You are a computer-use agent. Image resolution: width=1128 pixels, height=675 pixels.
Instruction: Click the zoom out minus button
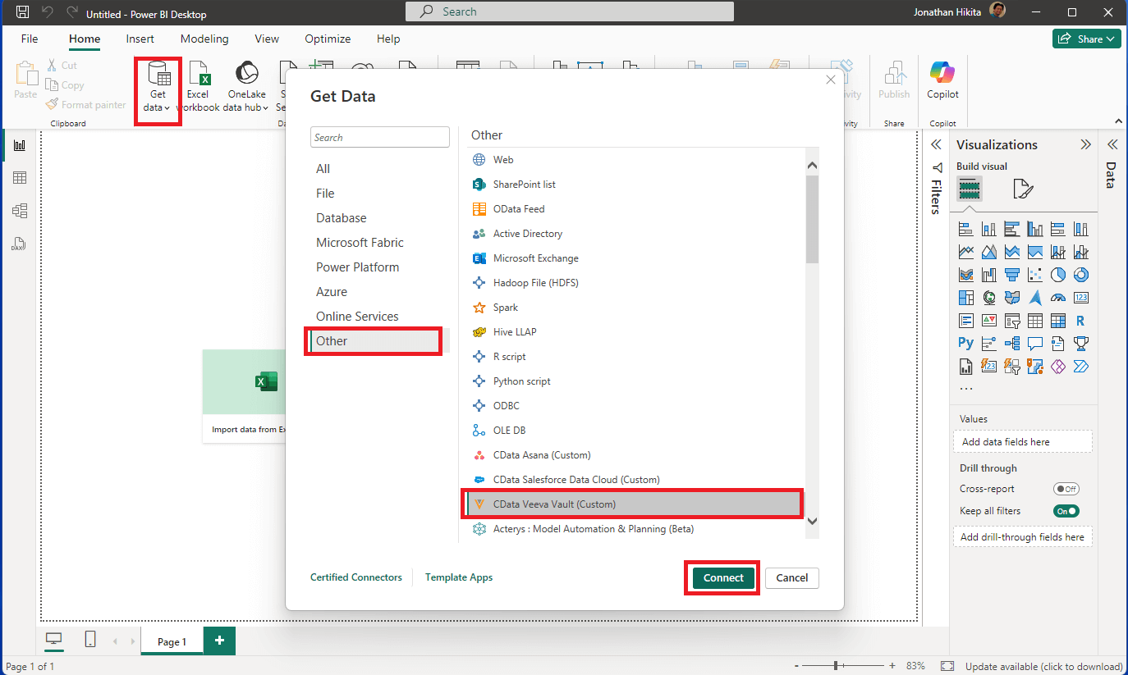point(796,666)
